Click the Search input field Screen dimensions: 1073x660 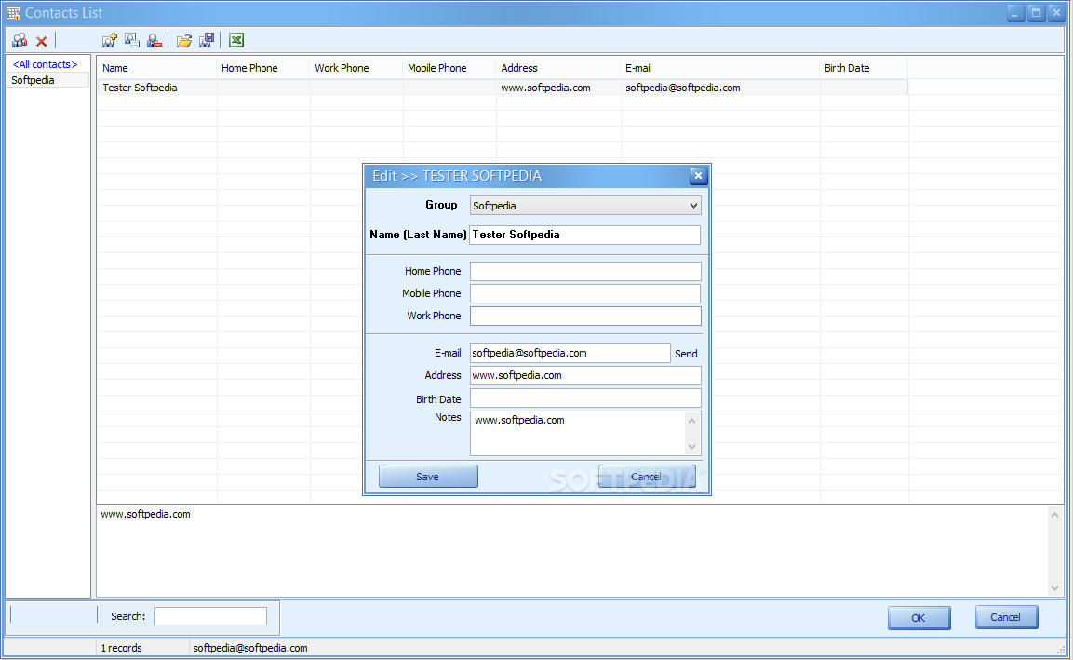(210, 616)
